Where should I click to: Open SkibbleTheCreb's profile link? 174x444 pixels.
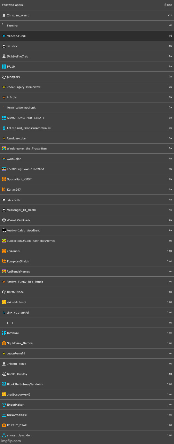(18, 56)
